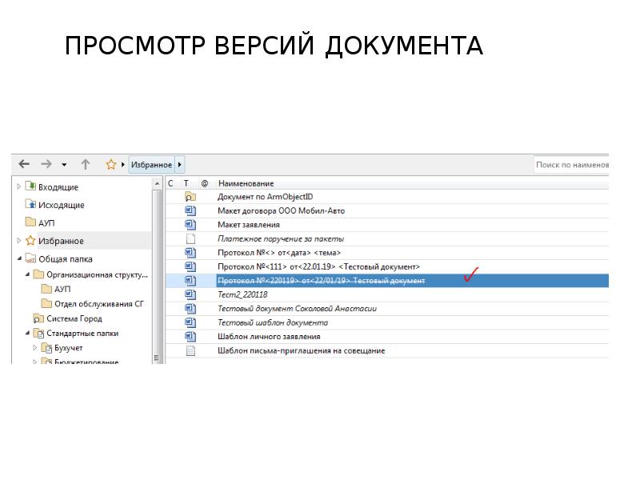The height and width of the screenshot is (480, 640).
Task: Select Шаблон письма-приглашения на совещание document
Action: [301, 350]
